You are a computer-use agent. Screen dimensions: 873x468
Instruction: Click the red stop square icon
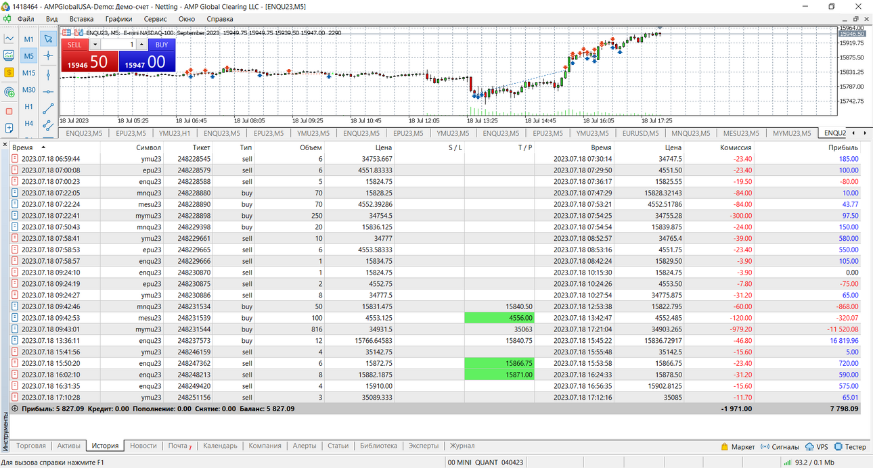pos(9,111)
